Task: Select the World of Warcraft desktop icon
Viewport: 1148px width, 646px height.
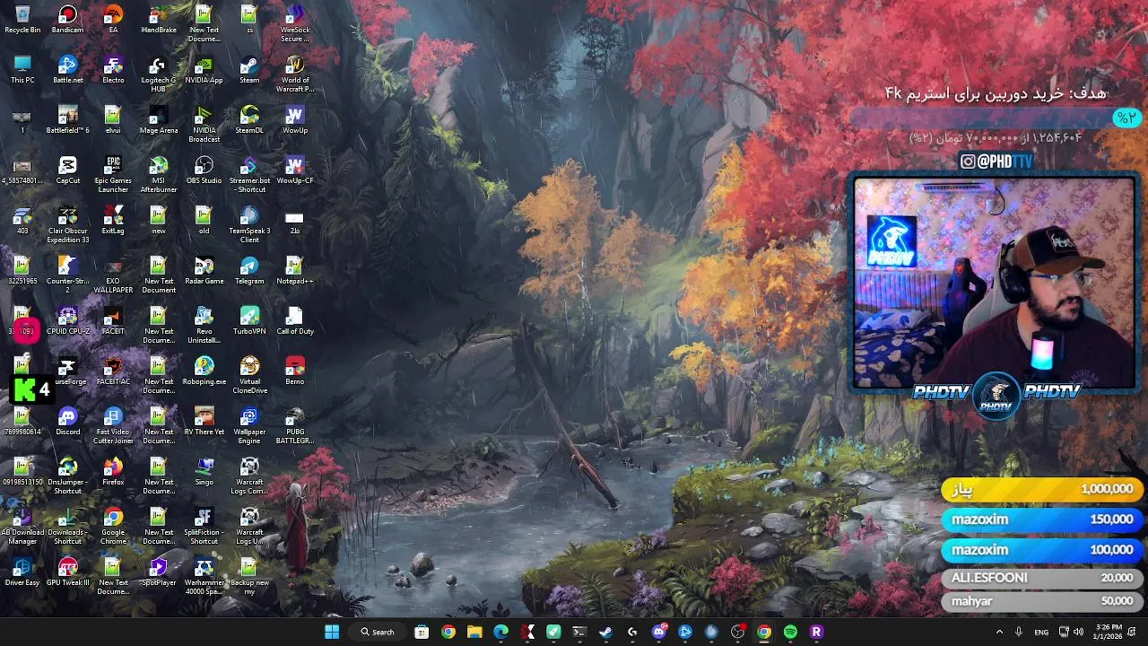Action: [x=295, y=74]
